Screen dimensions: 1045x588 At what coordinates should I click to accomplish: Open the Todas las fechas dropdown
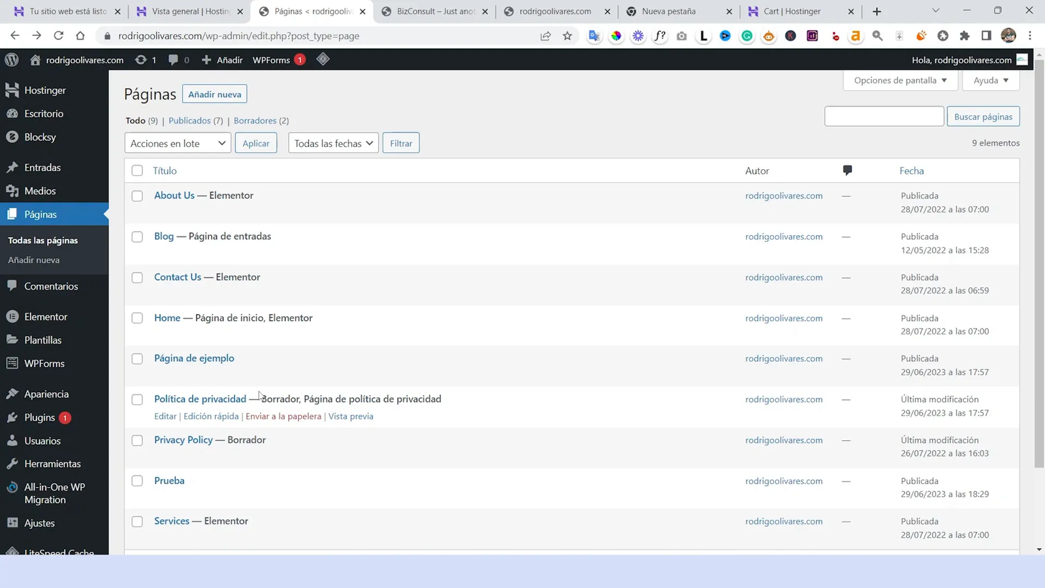point(333,142)
